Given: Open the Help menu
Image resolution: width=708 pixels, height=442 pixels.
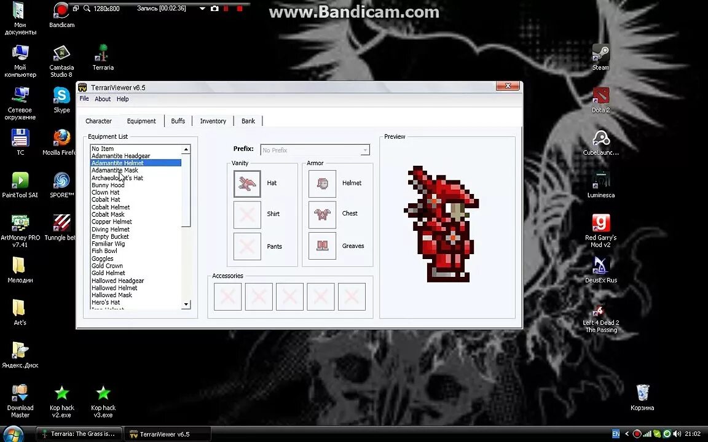Looking at the screenshot, I should pos(123,99).
